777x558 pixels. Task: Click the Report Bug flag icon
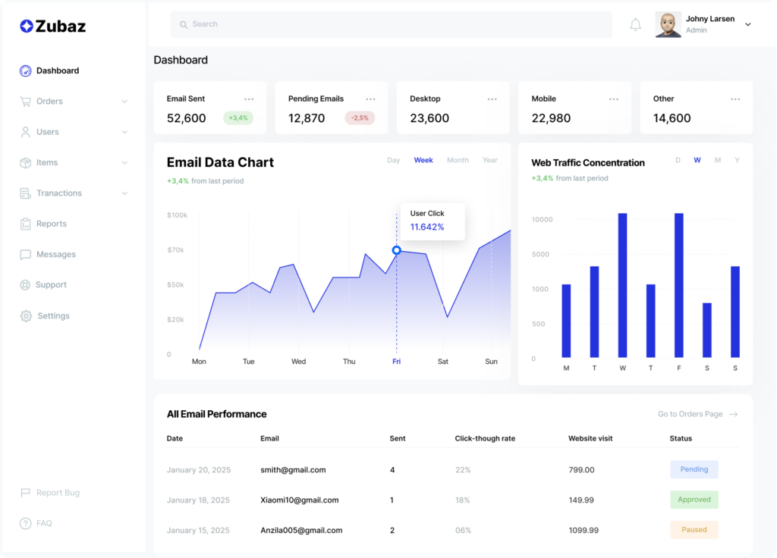tap(26, 493)
